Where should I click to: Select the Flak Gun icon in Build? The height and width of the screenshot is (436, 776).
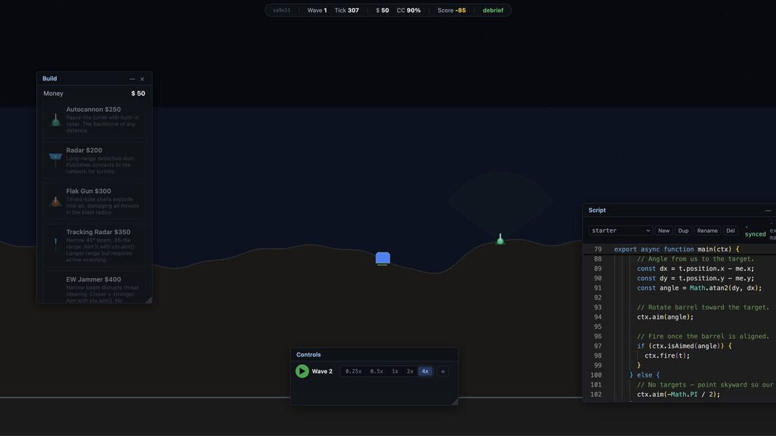tap(55, 201)
